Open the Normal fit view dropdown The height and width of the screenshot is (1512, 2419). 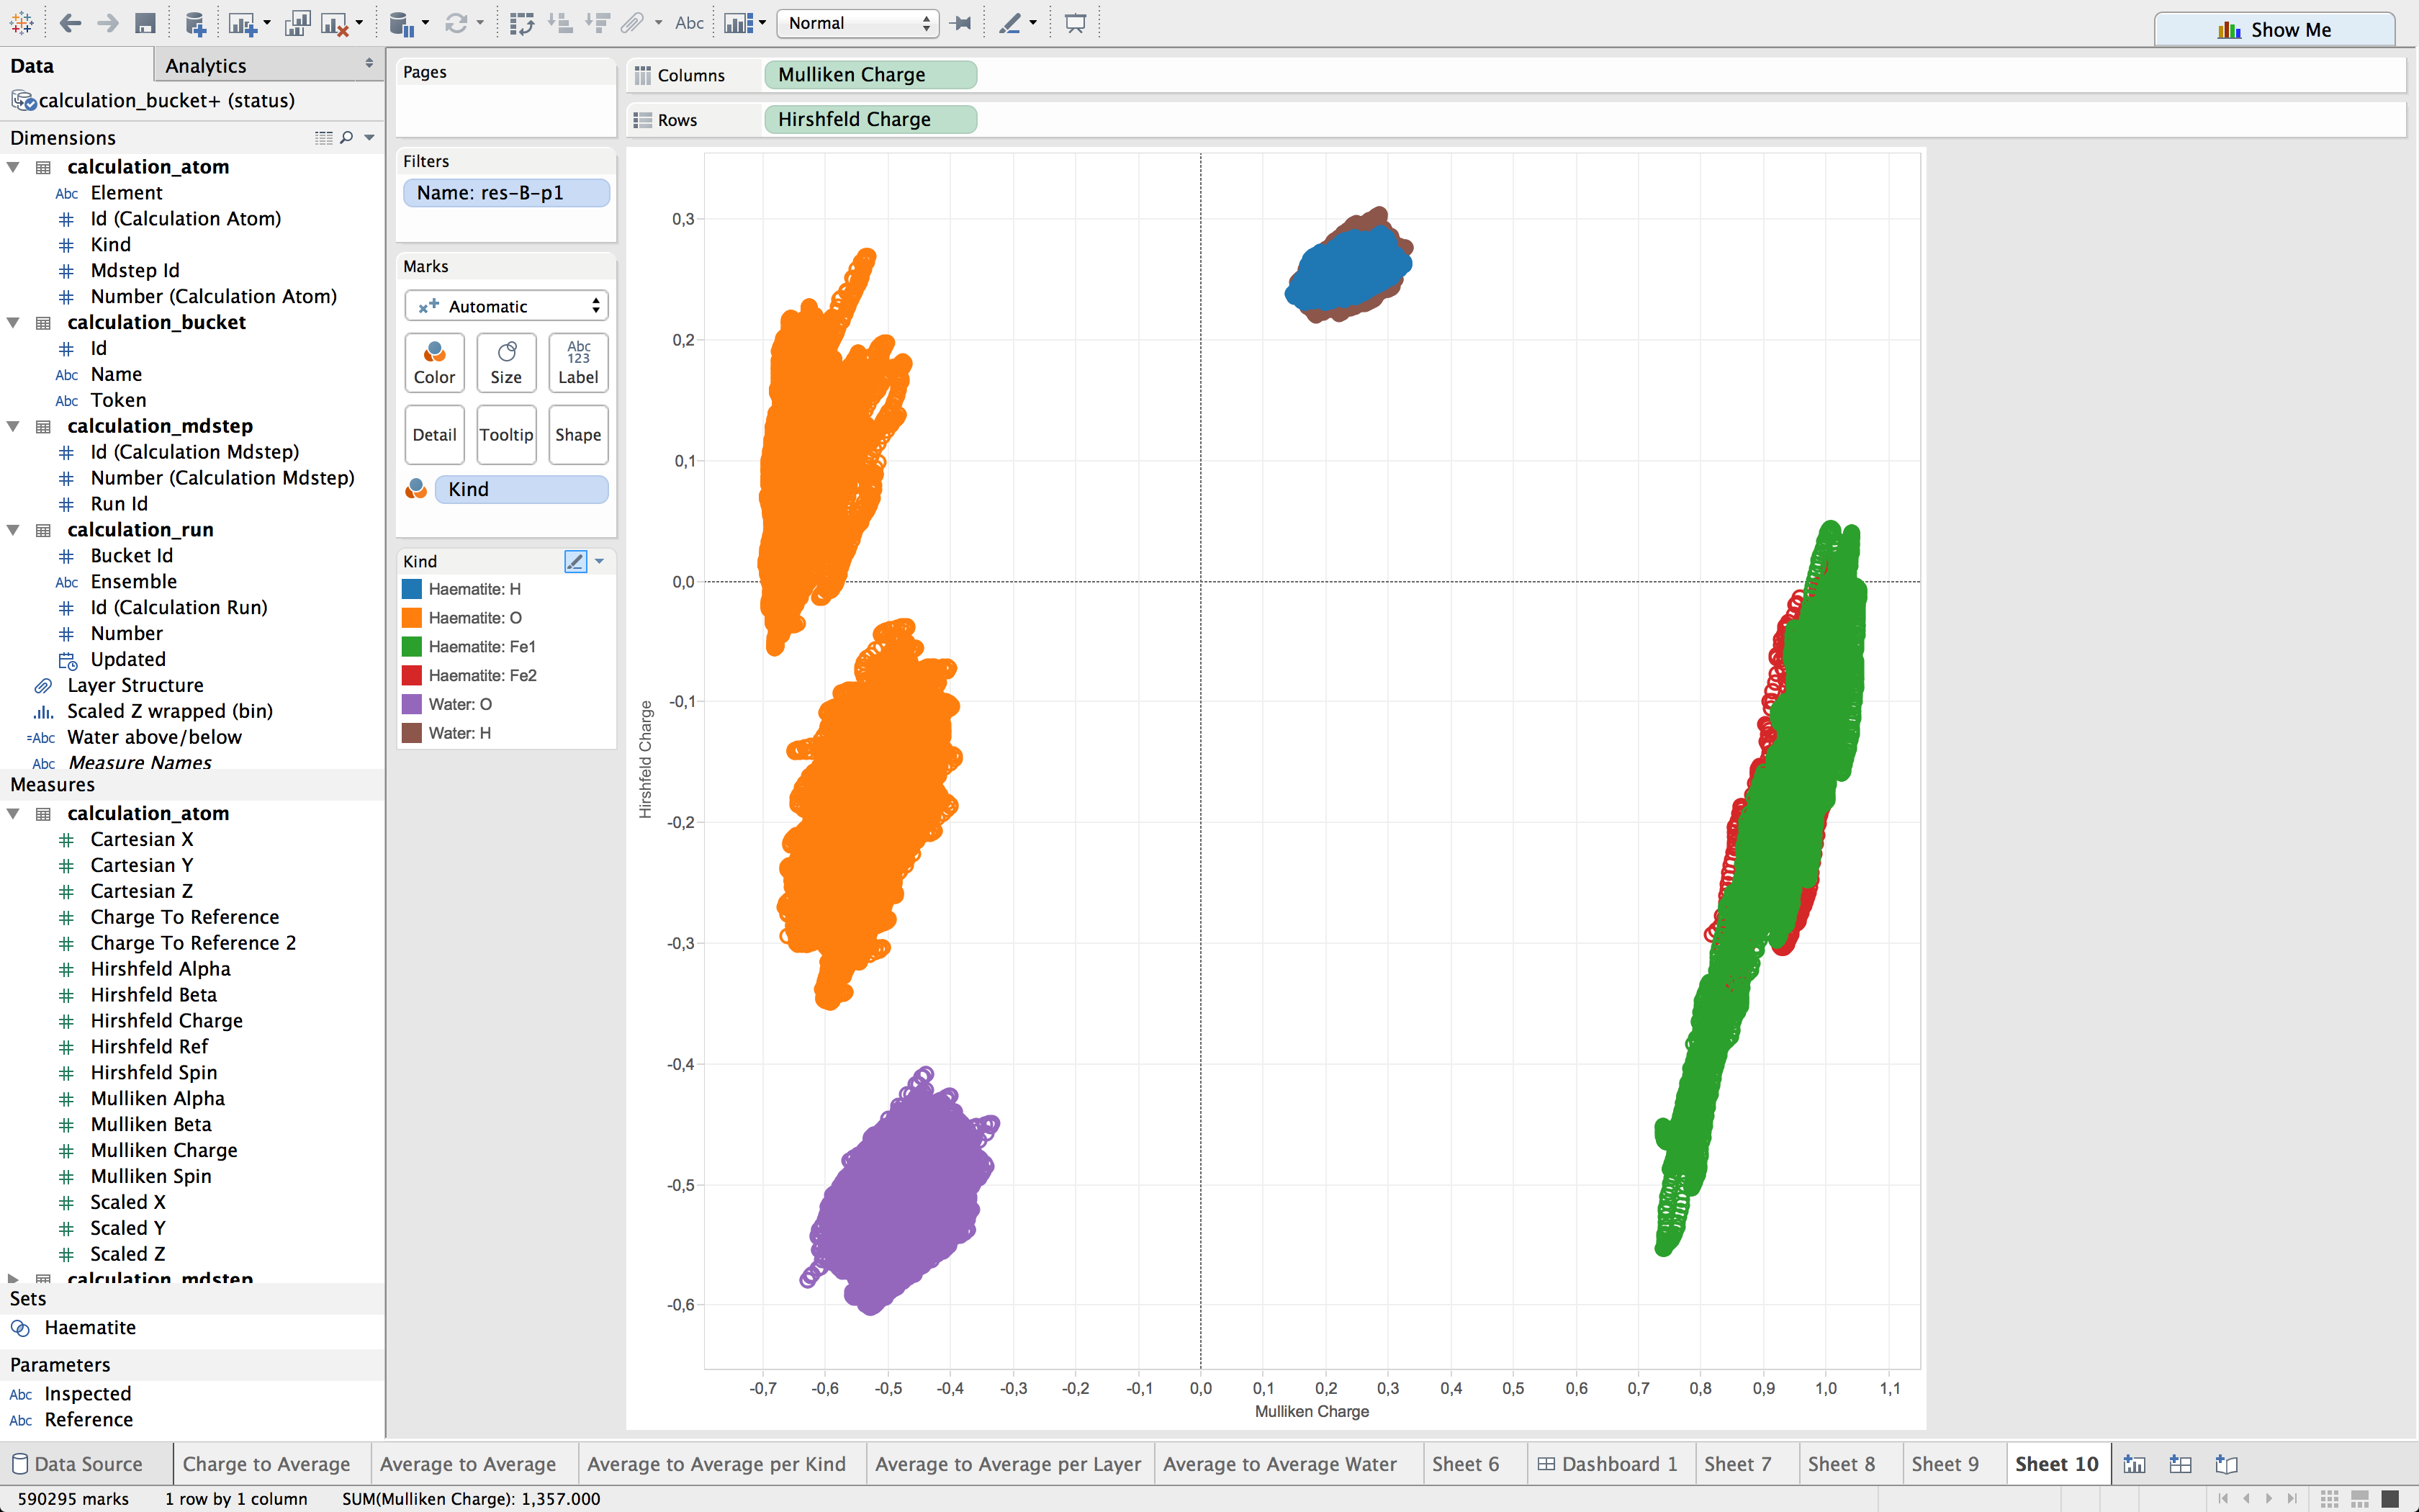(x=857, y=23)
